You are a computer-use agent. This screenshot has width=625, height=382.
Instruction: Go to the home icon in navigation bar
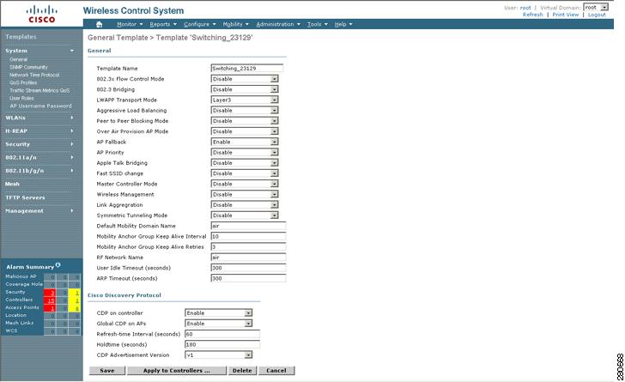click(x=100, y=24)
